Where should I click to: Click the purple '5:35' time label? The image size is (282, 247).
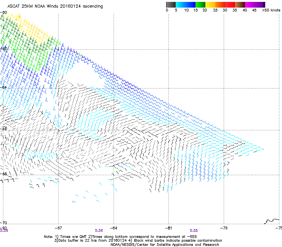pos(194,231)
